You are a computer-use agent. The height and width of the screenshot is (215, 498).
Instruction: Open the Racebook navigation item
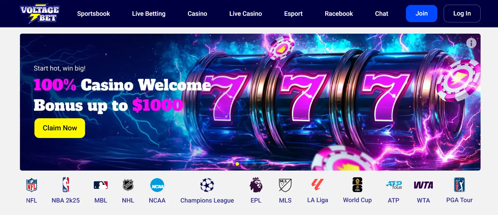coord(339,14)
